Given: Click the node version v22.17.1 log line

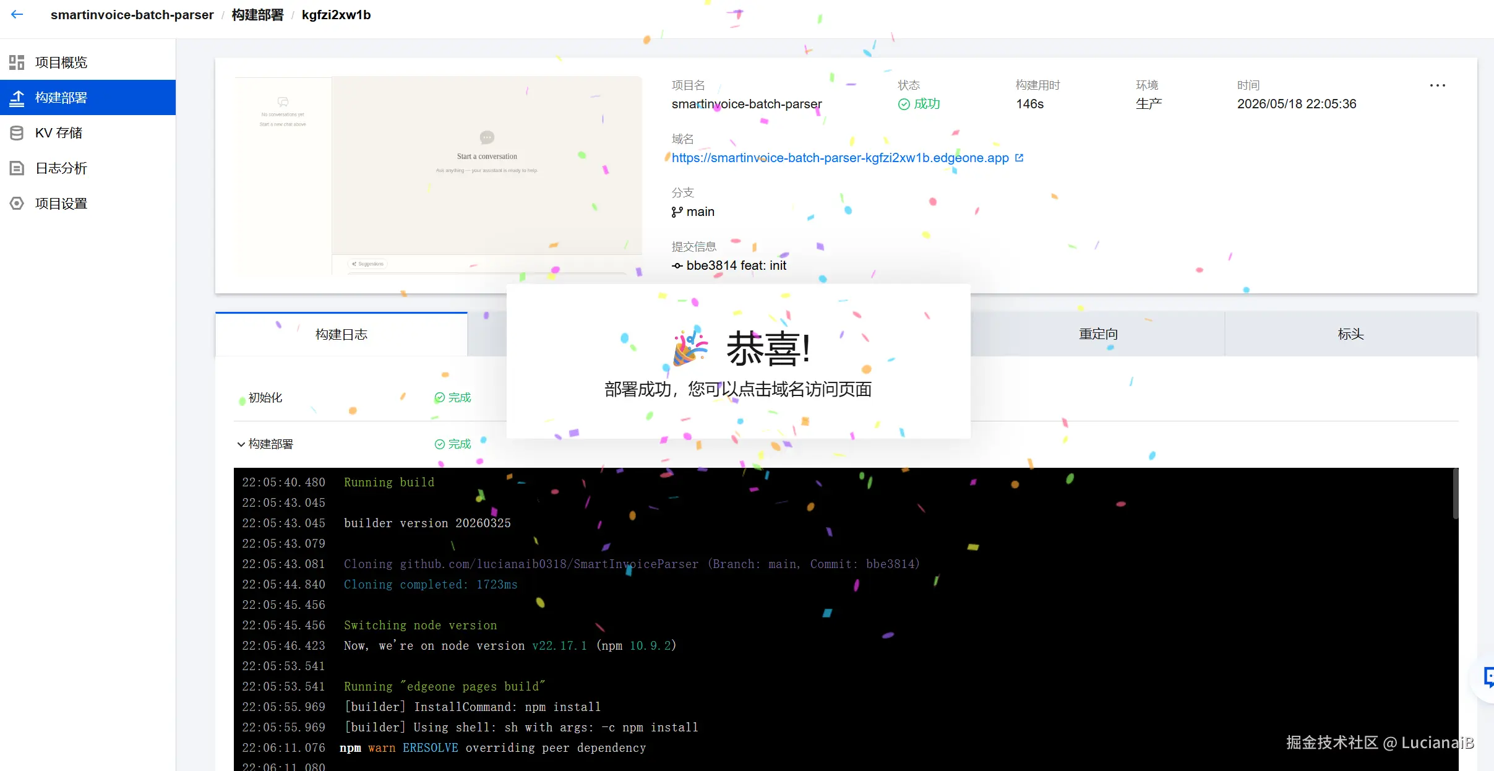Looking at the screenshot, I should 510,645.
